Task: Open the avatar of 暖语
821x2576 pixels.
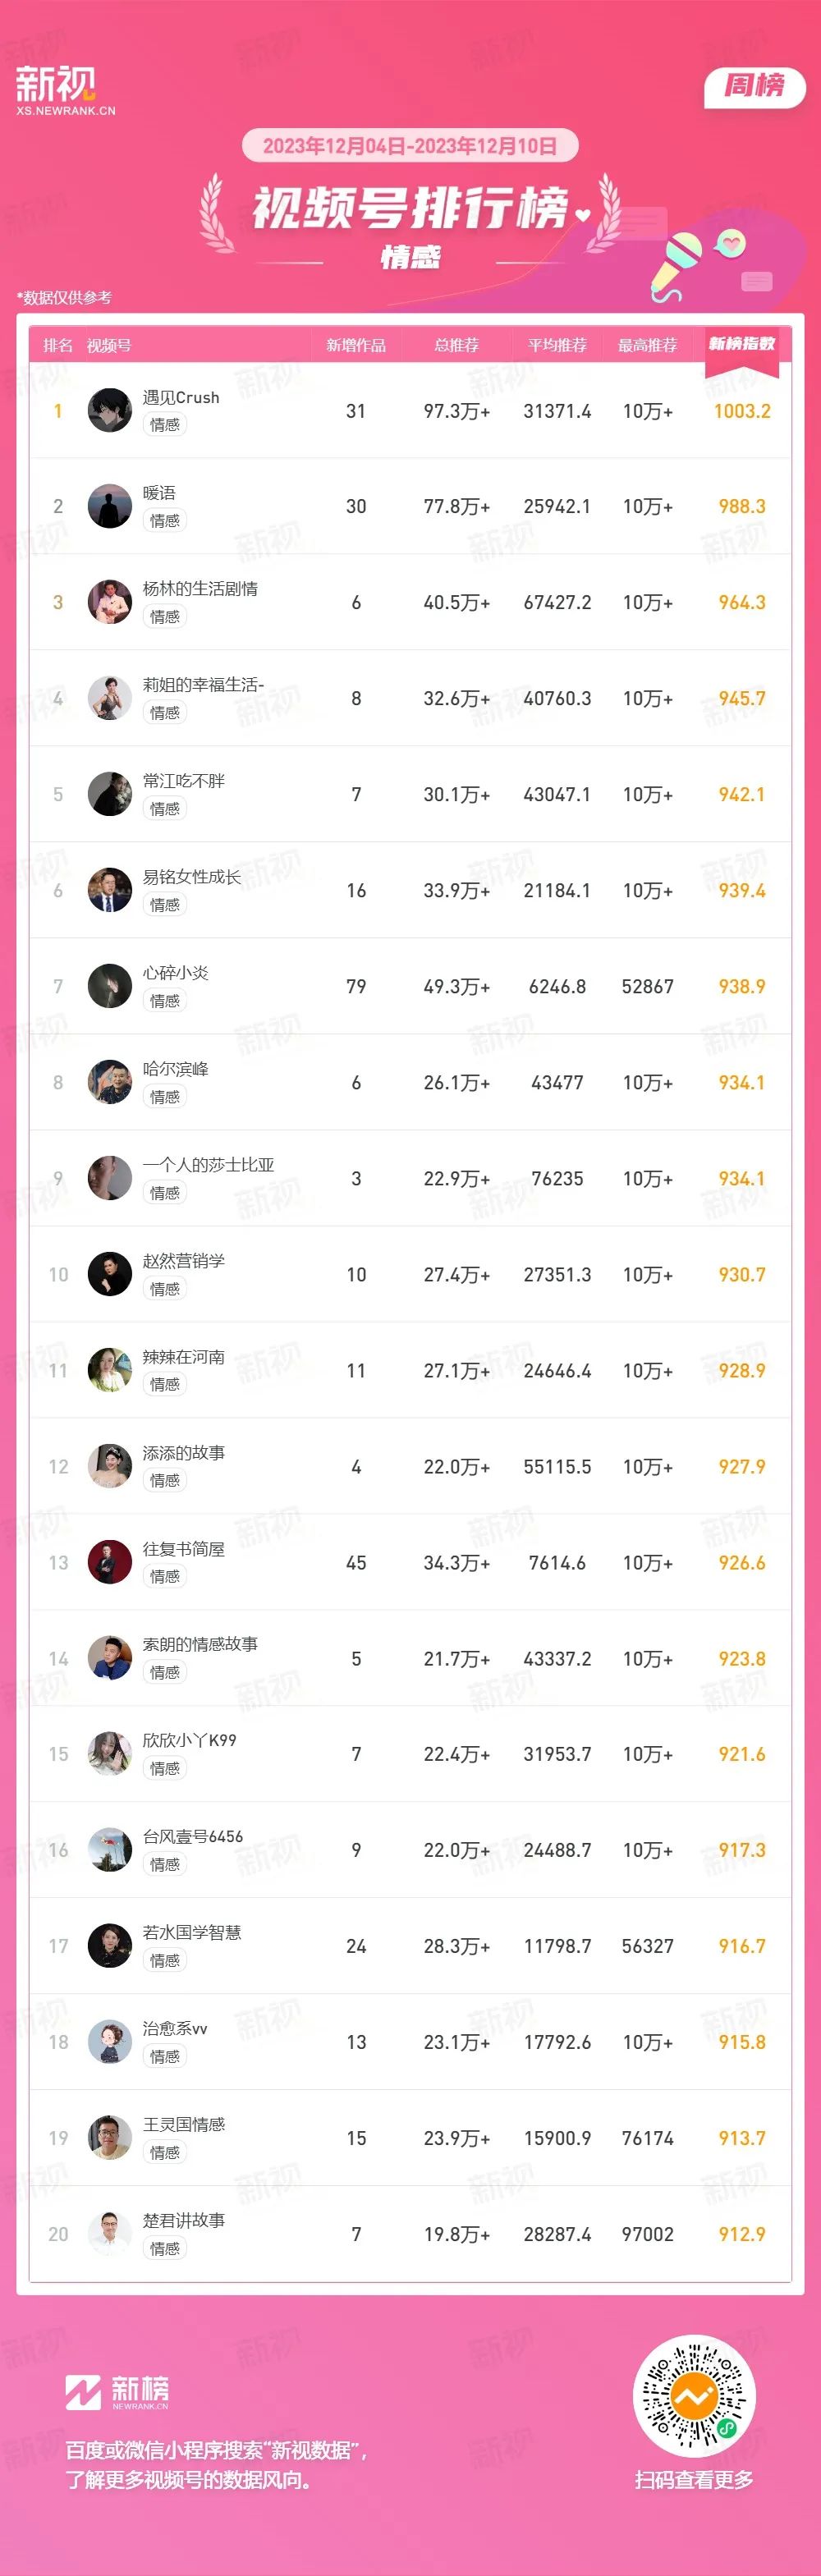Action: [110, 506]
